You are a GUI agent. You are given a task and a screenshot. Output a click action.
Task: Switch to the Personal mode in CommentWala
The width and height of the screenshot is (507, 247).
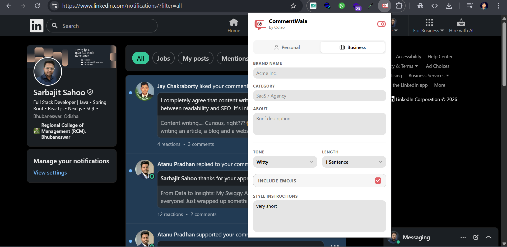pyautogui.click(x=287, y=47)
